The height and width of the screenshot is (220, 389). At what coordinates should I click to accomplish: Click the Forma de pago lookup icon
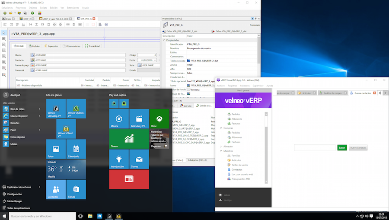pyautogui.click(x=32, y=65)
